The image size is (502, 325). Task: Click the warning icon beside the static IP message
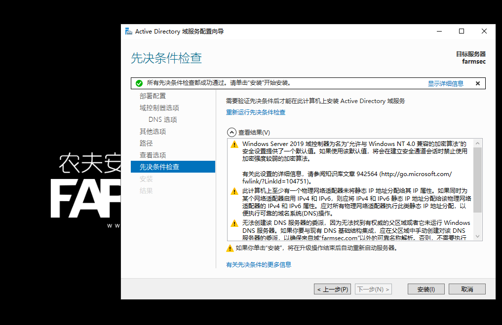(x=233, y=191)
